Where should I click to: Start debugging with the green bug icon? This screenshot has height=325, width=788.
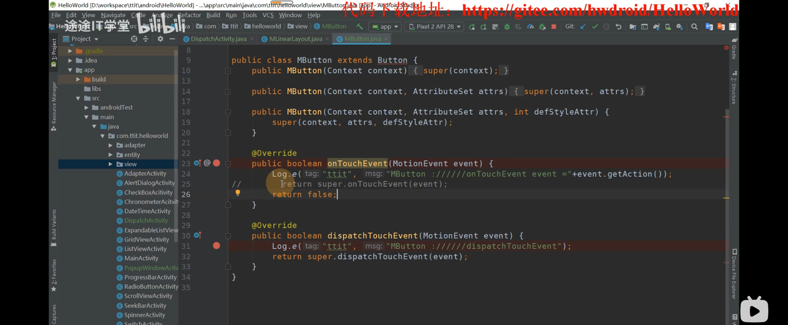coord(507,27)
